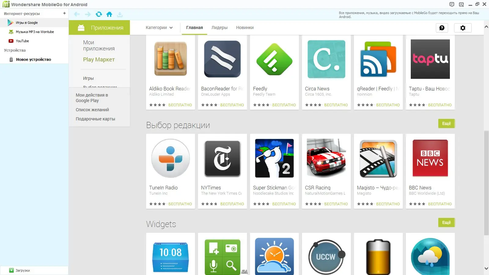Refresh the page with the reload icon
The width and height of the screenshot is (489, 275).
pos(99,14)
